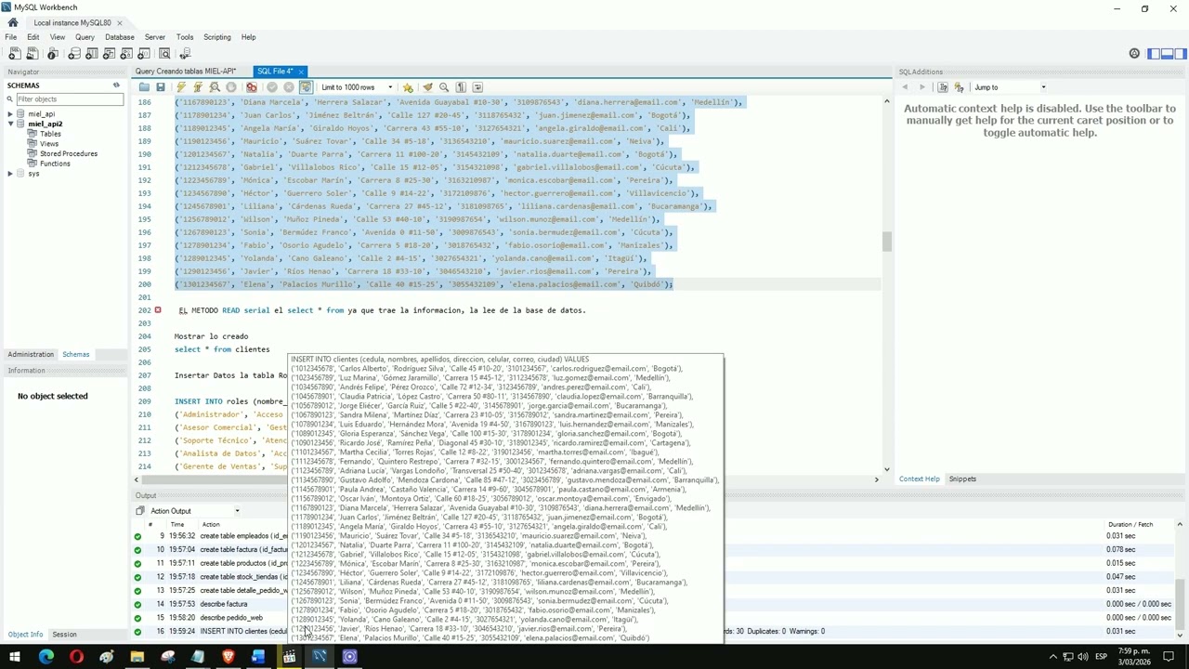Switch to the Snippets tab
Viewport: 1189px width, 669px height.
pos(962,479)
